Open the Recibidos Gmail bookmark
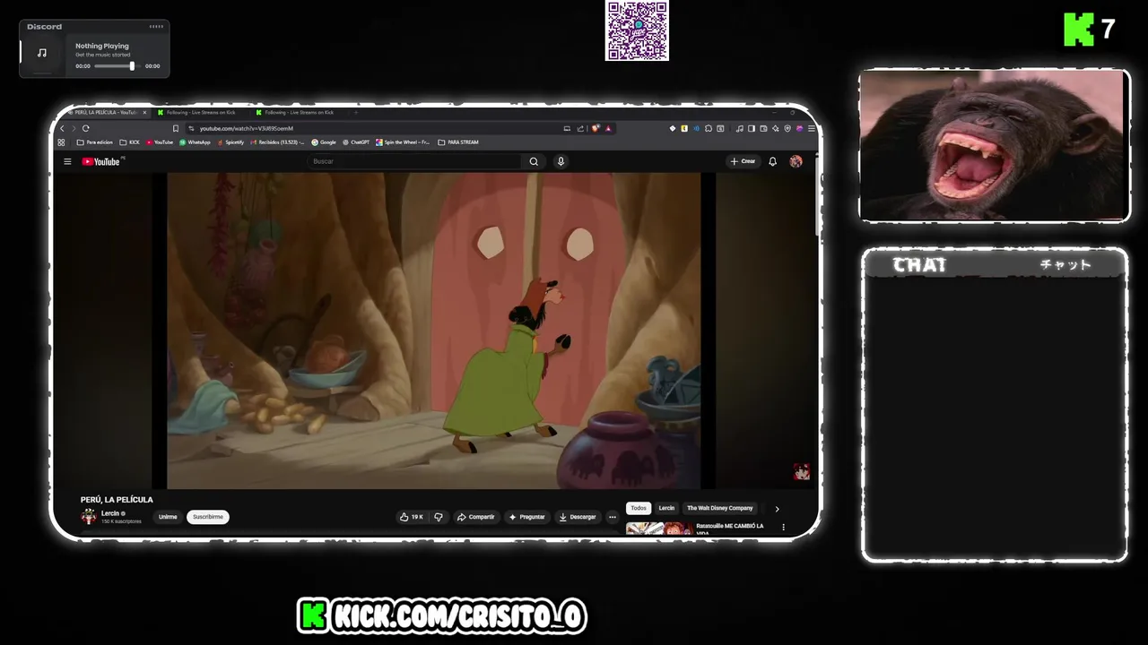This screenshot has height=645, width=1148. [277, 142]
